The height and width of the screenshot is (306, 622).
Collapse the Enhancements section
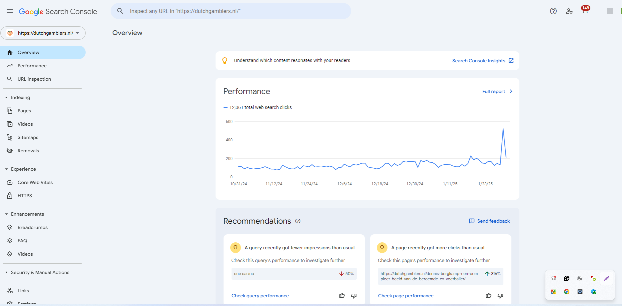pyautogui.click(x=6, y=214)
